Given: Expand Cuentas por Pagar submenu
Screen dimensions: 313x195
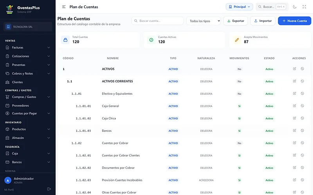Looking at the screenshot, I should [28, 113].
